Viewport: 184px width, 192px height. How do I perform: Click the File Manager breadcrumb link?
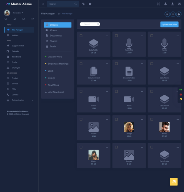67,14
